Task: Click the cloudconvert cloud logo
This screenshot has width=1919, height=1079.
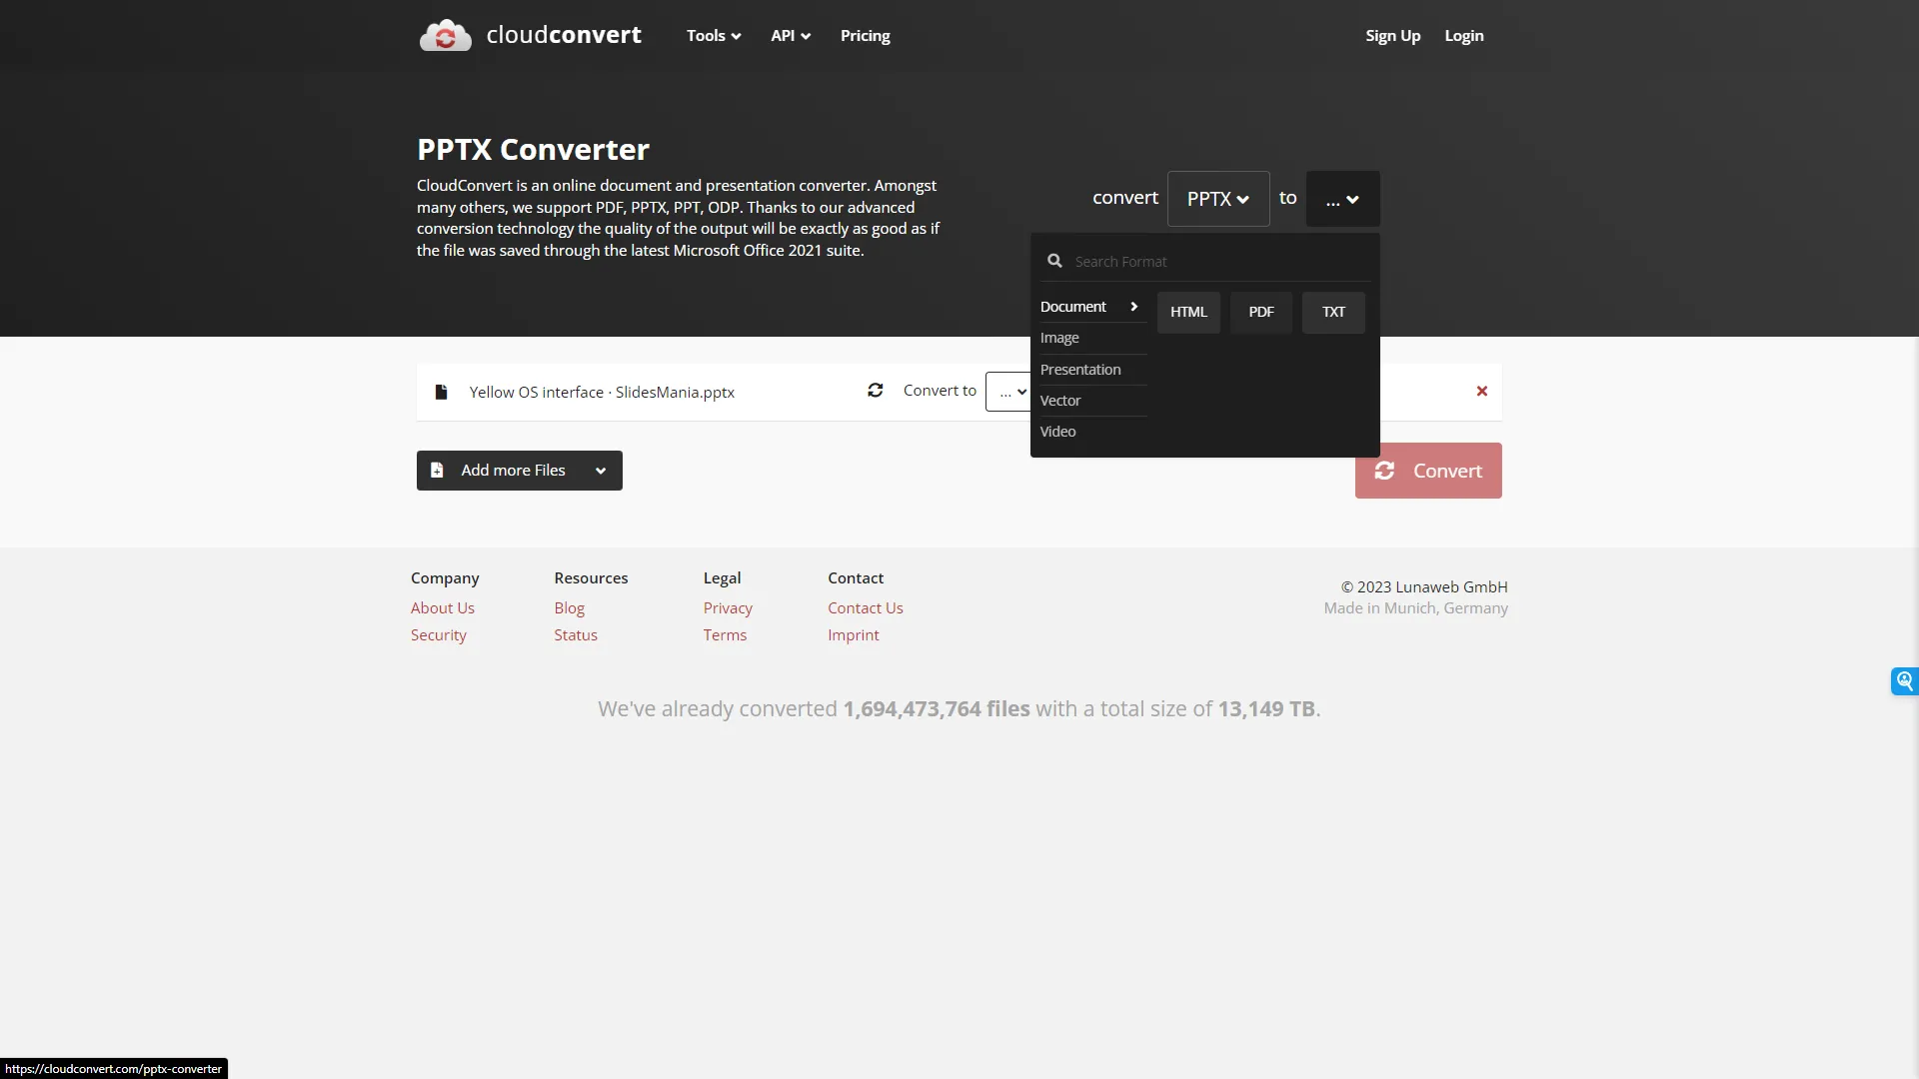Action: [x=445, y=34]
